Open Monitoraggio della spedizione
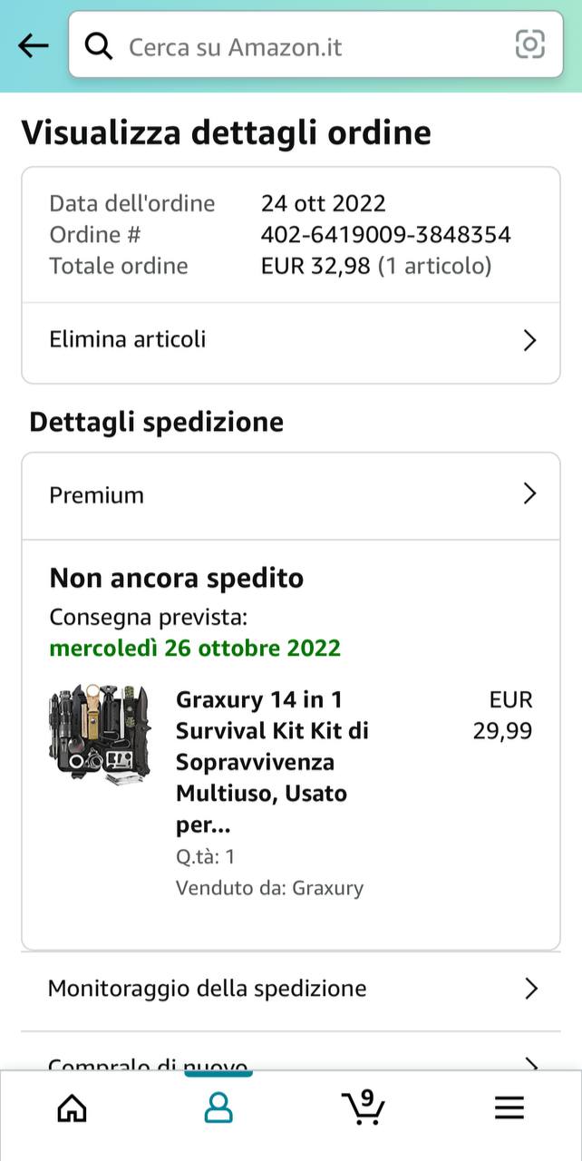Screen dimensions: 582x1161 pyautogui.click(x=208, y=988)
